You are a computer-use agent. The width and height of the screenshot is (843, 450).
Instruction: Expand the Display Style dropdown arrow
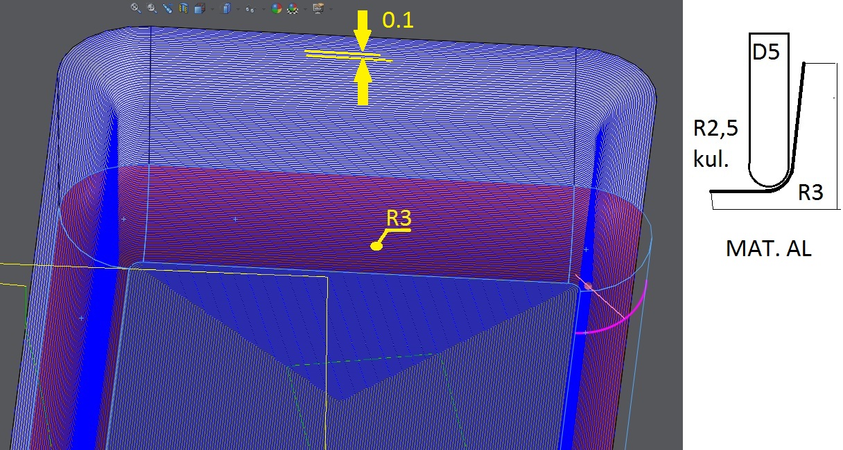236,9
